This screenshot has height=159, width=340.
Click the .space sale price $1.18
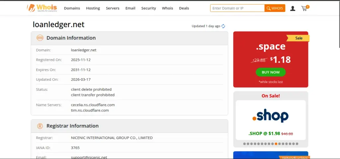coord(280,60)
